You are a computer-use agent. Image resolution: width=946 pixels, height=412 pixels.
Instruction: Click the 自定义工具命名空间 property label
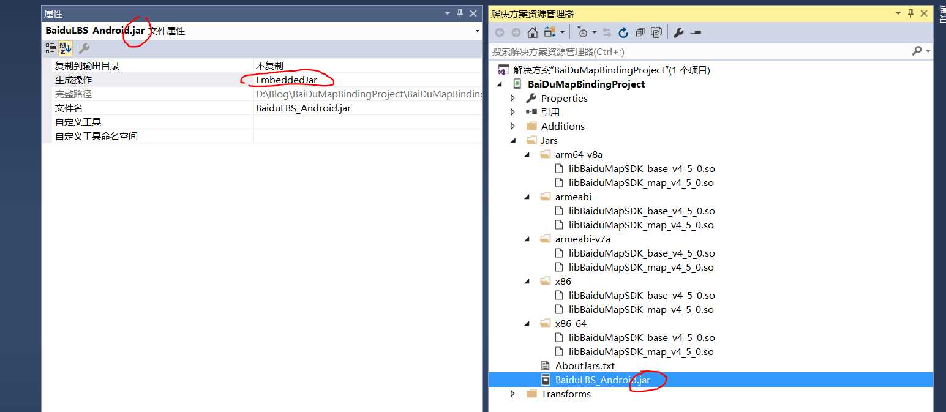96,136
